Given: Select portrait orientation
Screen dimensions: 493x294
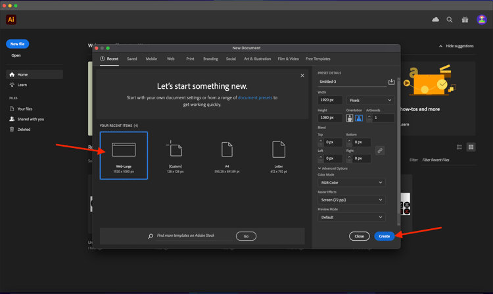Looking at the screenshot, I should (x=350, y=118).
